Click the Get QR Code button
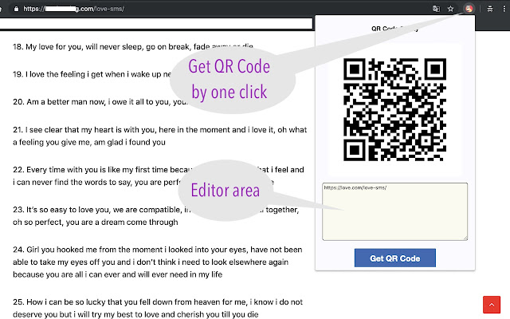The height and width of the screenshot is (319, 510). tap(395, 258)
